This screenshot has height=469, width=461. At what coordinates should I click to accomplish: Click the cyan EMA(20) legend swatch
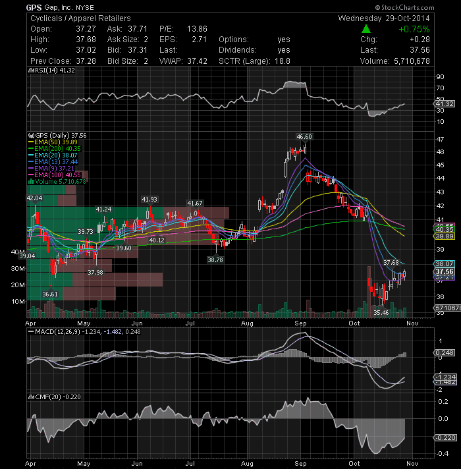click(x=31, y=155)
